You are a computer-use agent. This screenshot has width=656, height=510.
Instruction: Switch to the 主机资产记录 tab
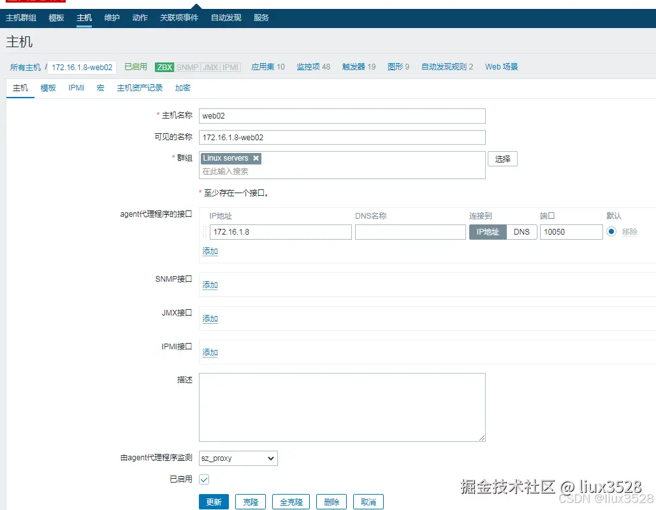click(140, 88)
